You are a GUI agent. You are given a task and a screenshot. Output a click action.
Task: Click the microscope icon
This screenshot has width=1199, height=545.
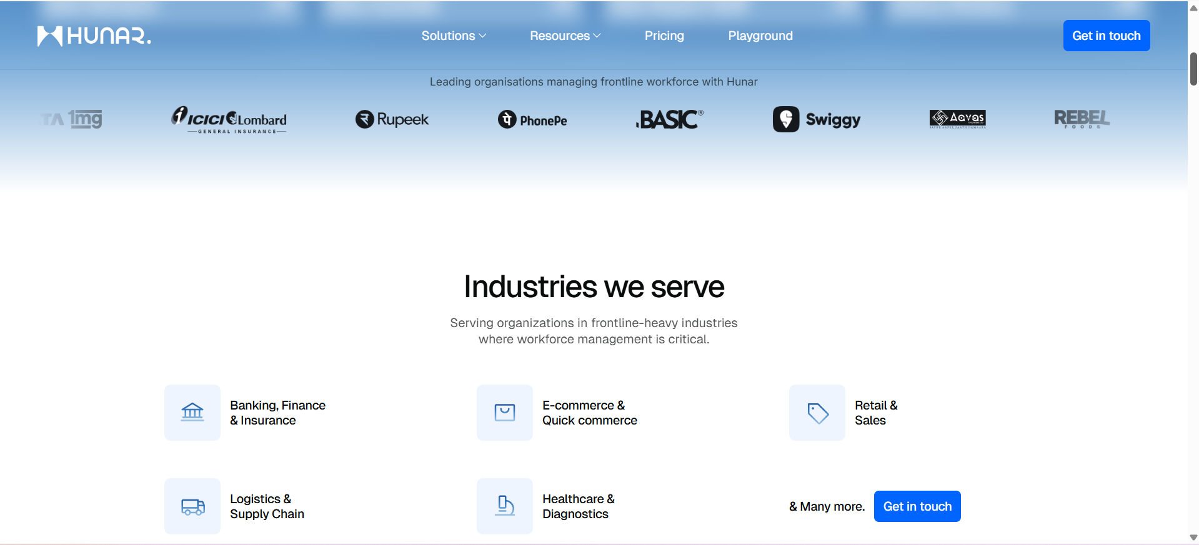pyautogui.click(x=505, y=506)
